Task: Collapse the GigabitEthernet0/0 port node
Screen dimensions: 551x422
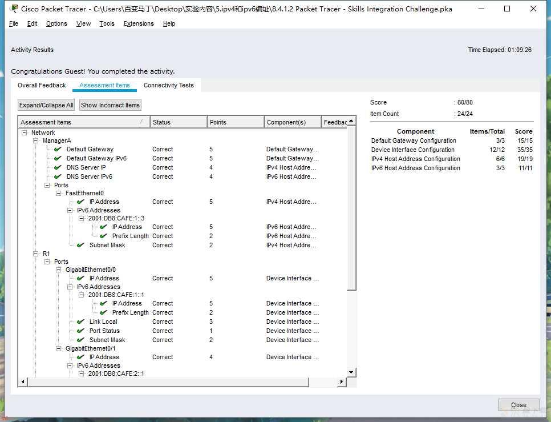Action: 59,270
